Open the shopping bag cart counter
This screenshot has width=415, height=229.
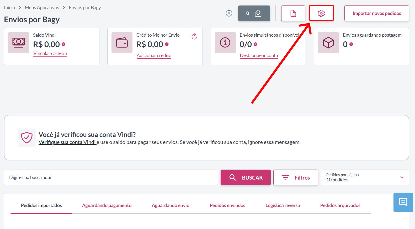[x=254, y=13]
